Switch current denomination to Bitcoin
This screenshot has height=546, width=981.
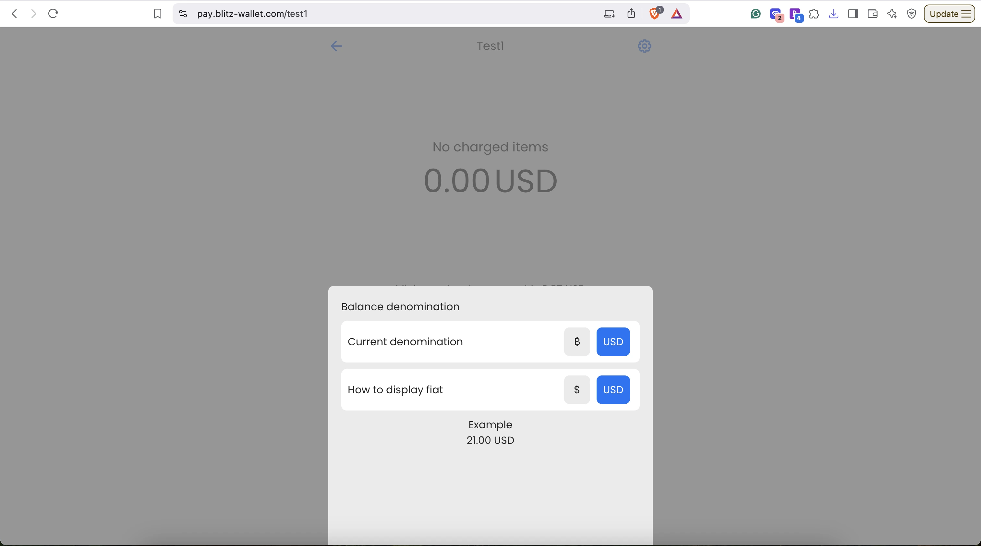coord(576,341)
